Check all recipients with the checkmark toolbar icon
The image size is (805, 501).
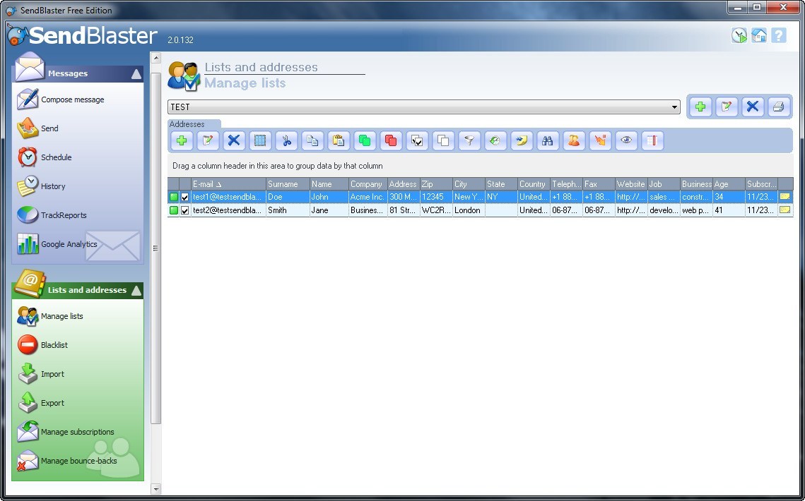[417, 140]
